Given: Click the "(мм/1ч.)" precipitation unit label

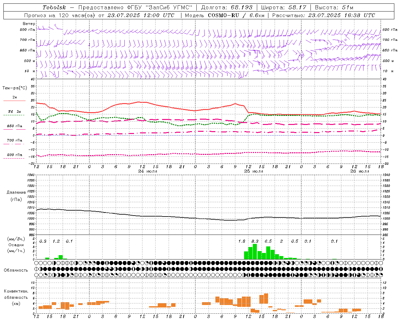Looking at the screenshot, I should pyautogui.click(x=16, y=251).
